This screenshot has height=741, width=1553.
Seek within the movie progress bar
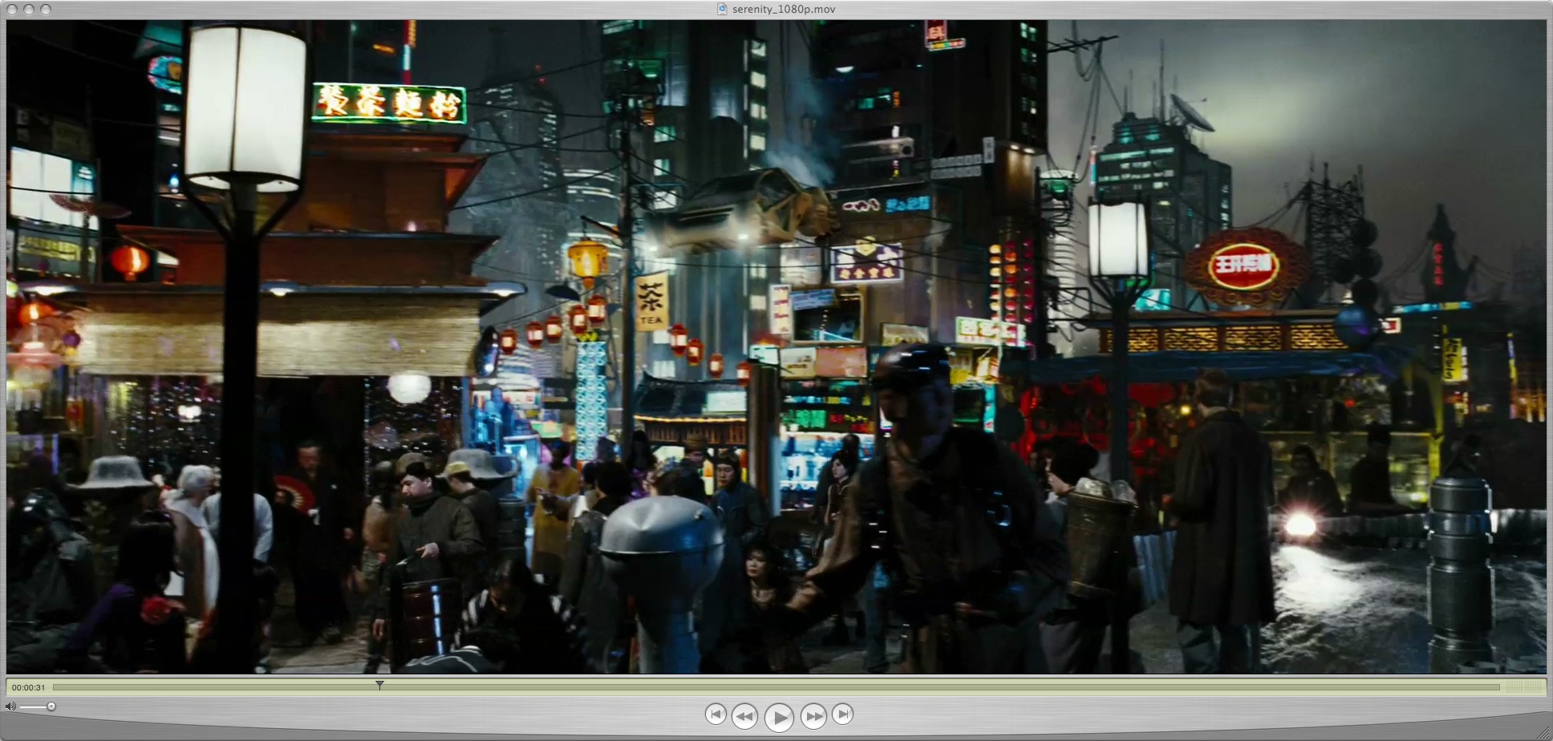pyautogui.click(x=776, y=687)
